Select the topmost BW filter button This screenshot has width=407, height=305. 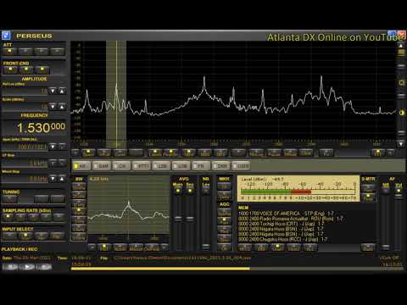point(79,186)
